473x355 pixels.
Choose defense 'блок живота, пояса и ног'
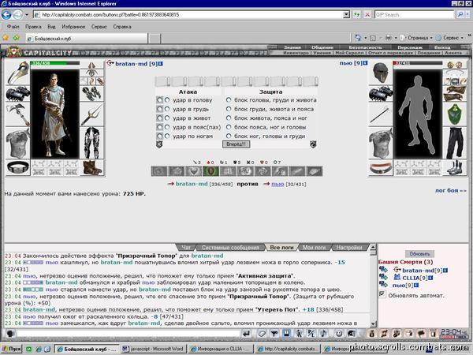[229, 118]
